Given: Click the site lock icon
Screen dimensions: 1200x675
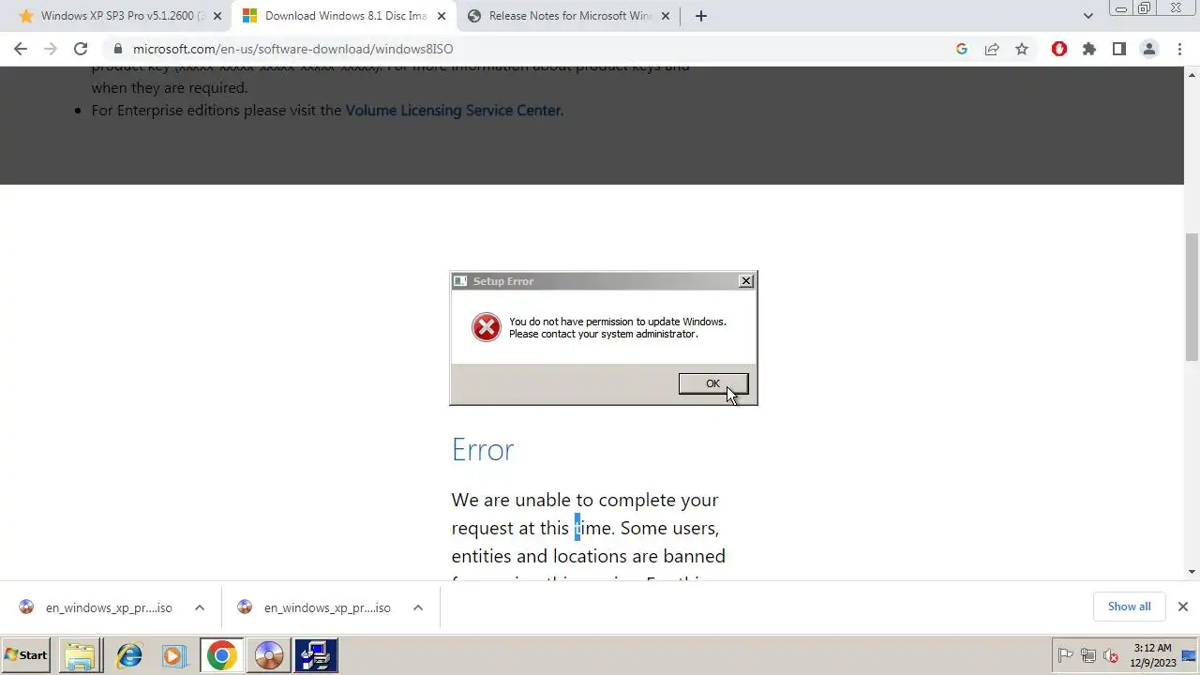Looking at the screenshot, I should (117, 49).
